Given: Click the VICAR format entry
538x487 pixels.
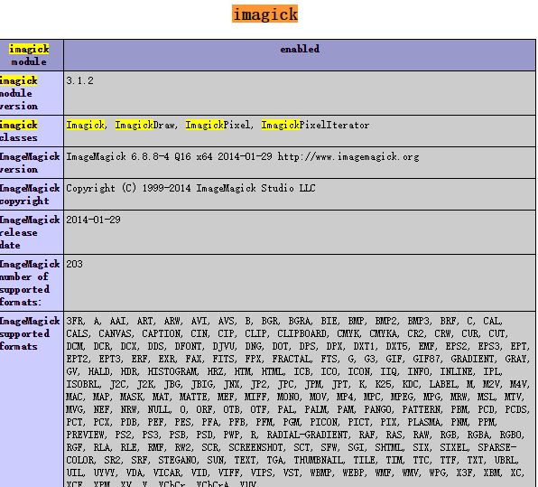Looking at the screenshot, I should (x=167, y=473).
